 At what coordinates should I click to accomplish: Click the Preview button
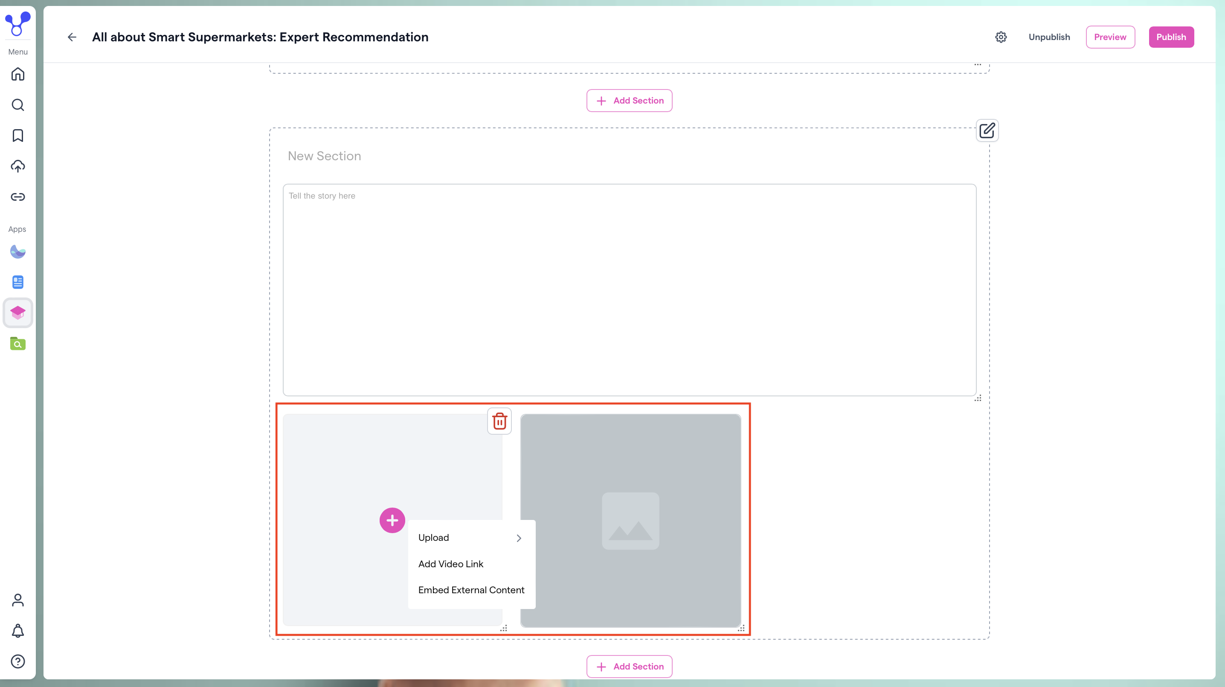[x=1110, y=37]
